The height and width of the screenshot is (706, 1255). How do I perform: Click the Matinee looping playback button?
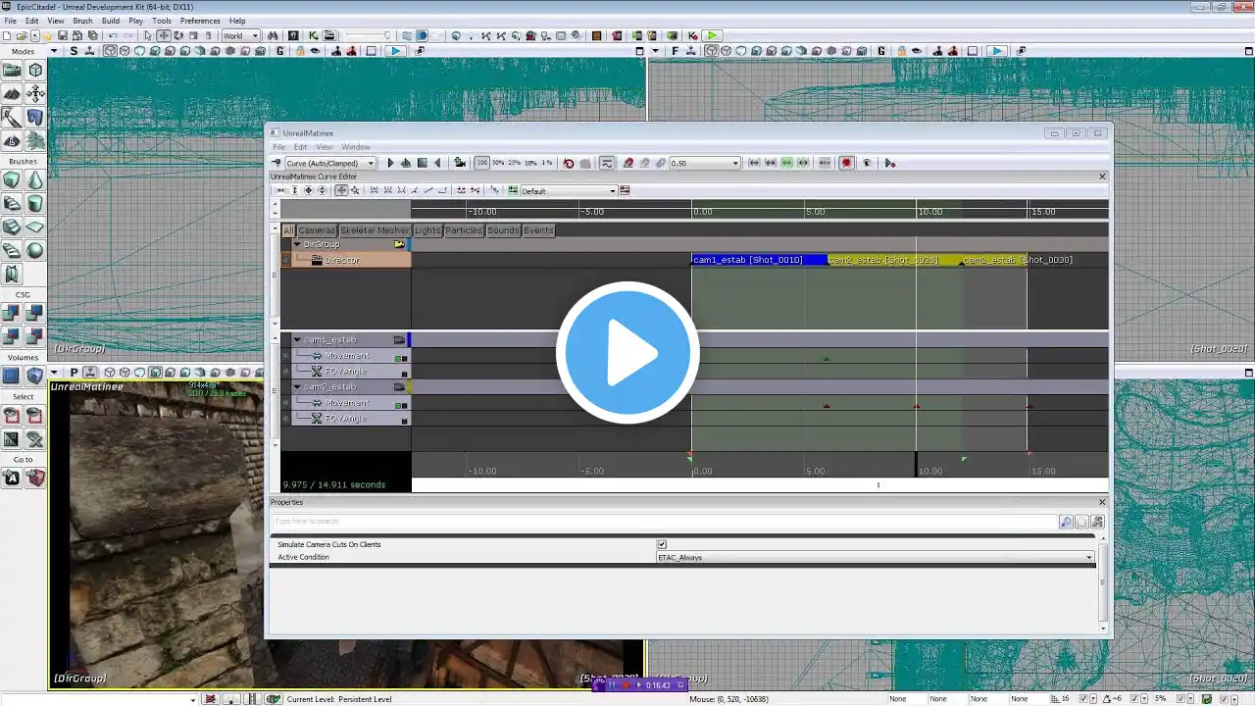pyautogui.click(x=406, y=163)
